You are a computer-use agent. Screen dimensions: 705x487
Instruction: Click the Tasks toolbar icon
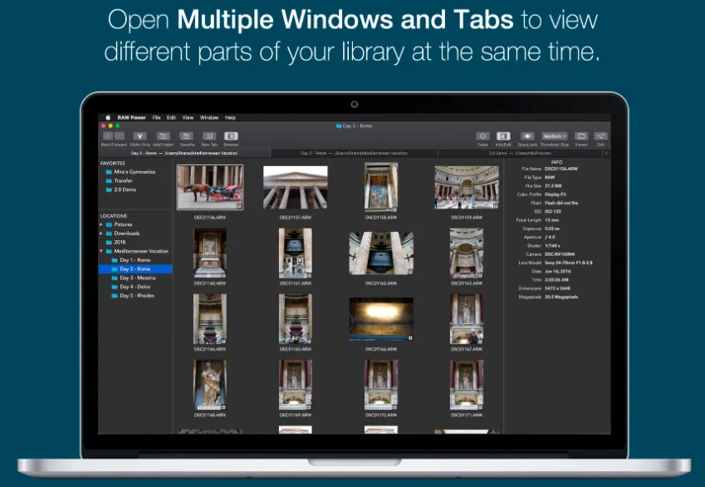coord(482,136)
